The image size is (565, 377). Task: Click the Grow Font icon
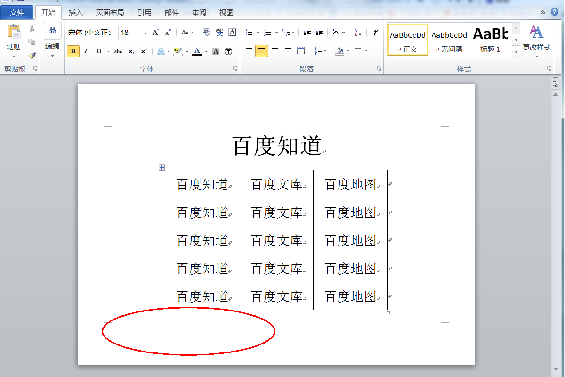tap(156, 33)
